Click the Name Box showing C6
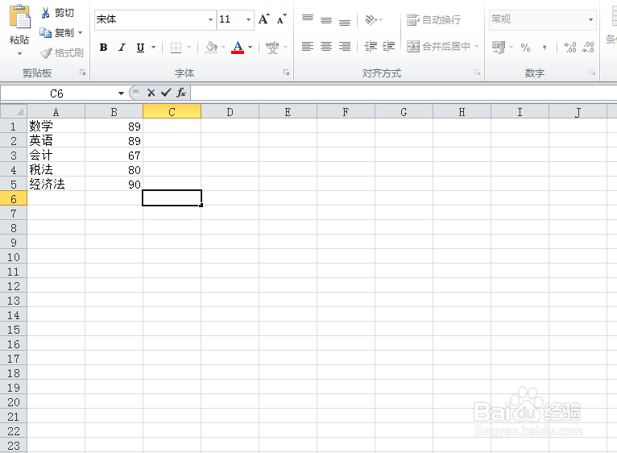The height and width of the screenshot is (453, 617). [58, 94]
